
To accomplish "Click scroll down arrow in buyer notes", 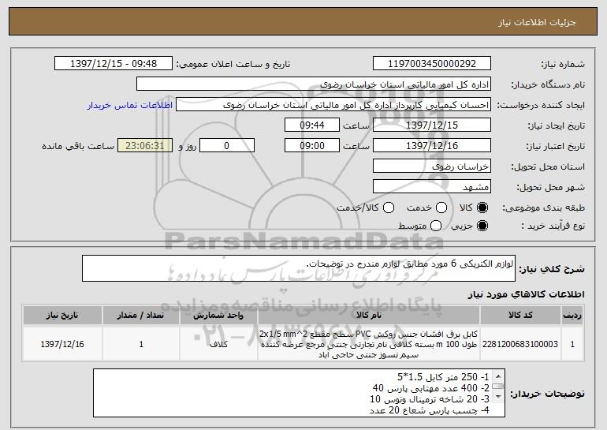I will [498, 396].
